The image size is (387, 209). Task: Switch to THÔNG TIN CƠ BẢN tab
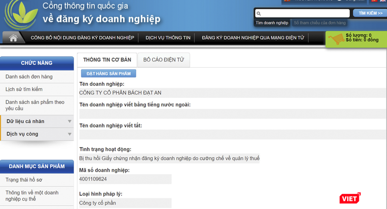(x=107, y=60)
